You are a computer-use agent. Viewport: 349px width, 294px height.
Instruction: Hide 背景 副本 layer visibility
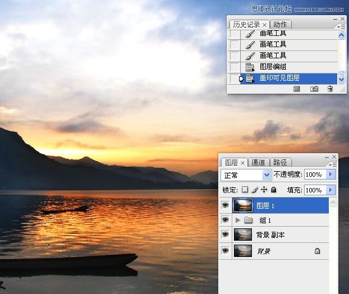click(x=225, y=235)
